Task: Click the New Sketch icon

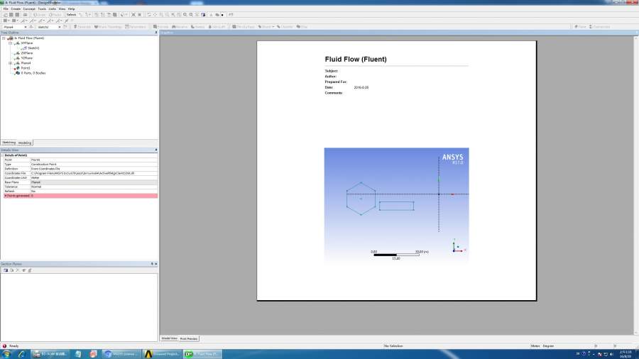Action: click(65, 27)
